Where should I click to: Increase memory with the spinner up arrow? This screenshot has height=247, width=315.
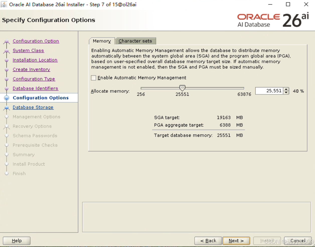click(286, 89)
